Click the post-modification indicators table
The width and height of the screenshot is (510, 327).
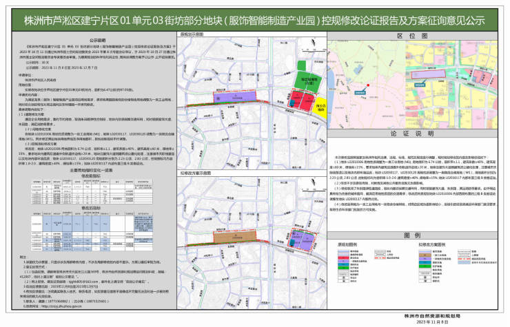(92, 231)
